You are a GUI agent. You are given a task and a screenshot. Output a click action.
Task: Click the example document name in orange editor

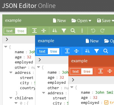coord(79,61)
